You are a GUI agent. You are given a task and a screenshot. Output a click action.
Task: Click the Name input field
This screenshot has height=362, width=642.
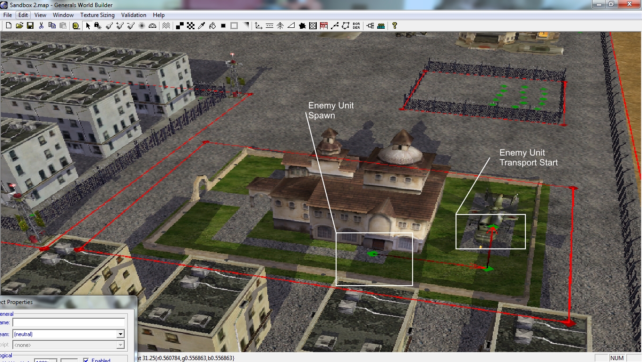pyautogui.click(x=68, y=322)
